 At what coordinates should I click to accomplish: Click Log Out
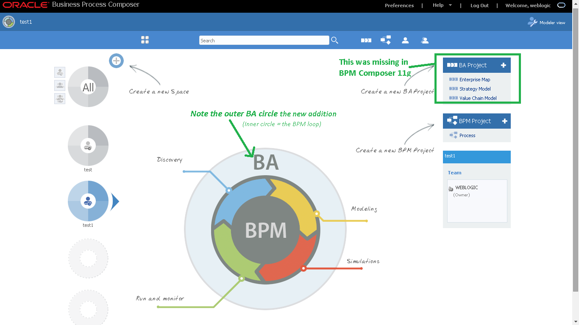coord(479,6)
